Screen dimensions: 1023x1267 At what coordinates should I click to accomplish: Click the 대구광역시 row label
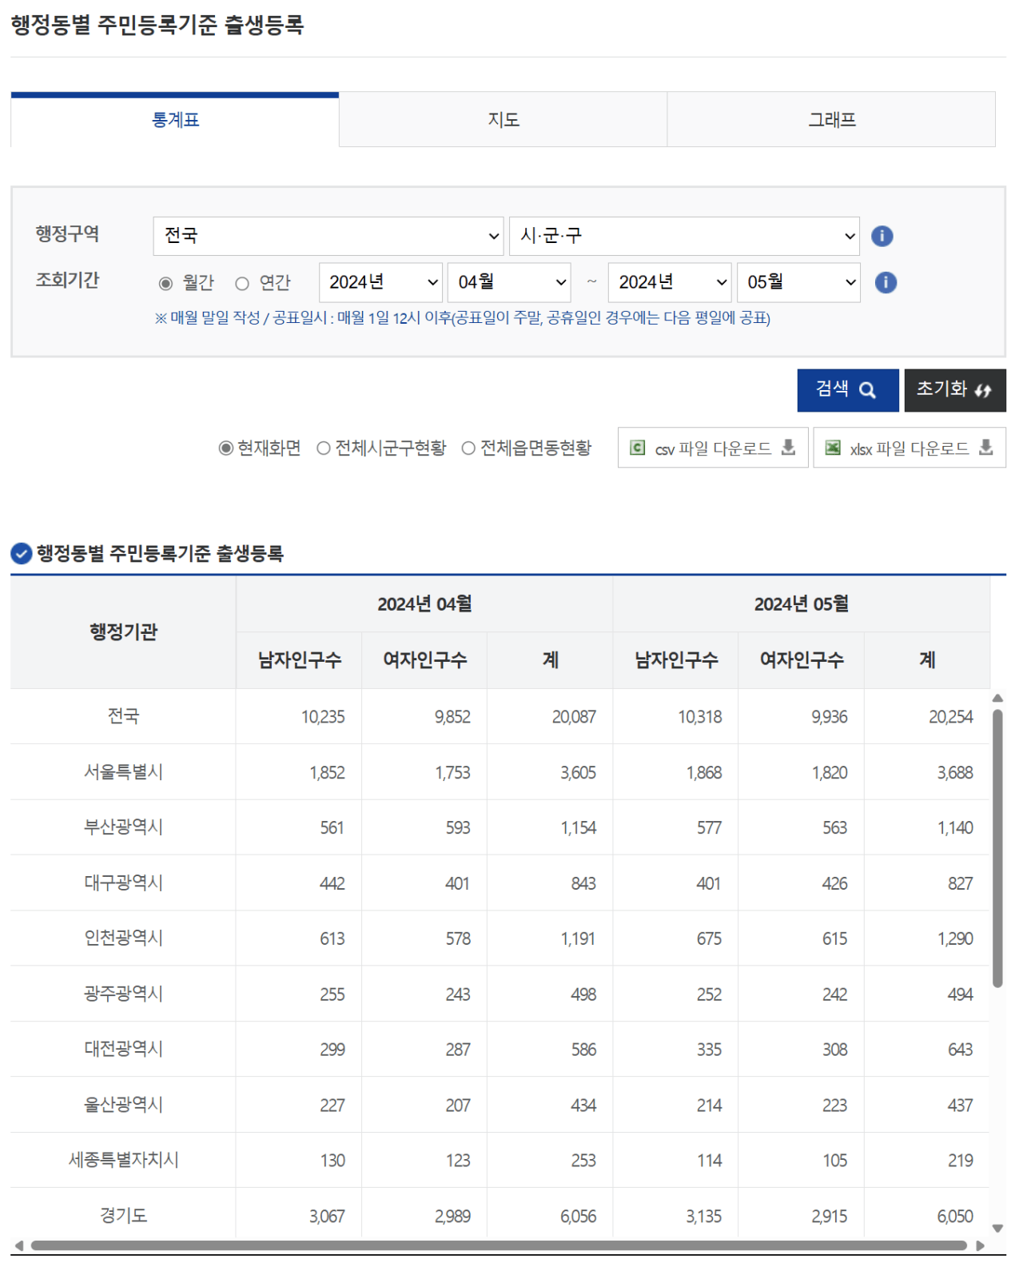tap(123, 883)
